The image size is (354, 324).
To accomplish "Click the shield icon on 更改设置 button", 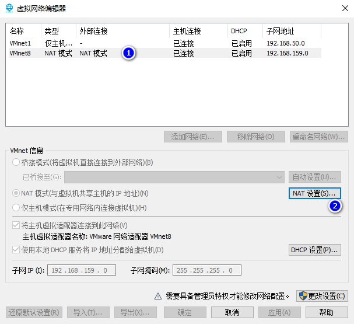I will pos(303,296).
